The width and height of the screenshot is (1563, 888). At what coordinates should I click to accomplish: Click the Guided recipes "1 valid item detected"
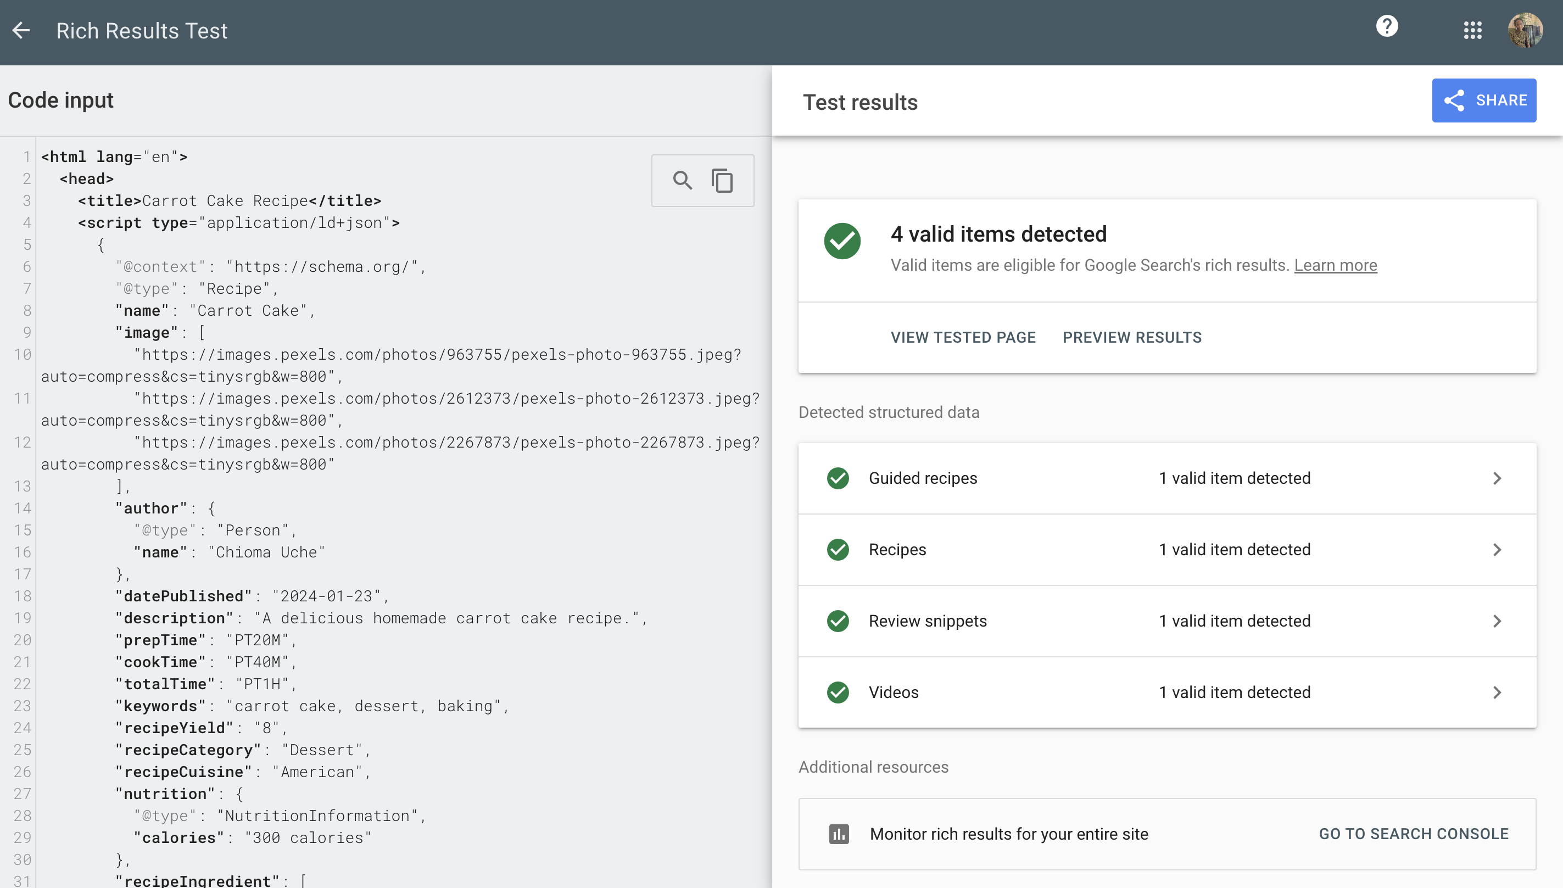1234,478
